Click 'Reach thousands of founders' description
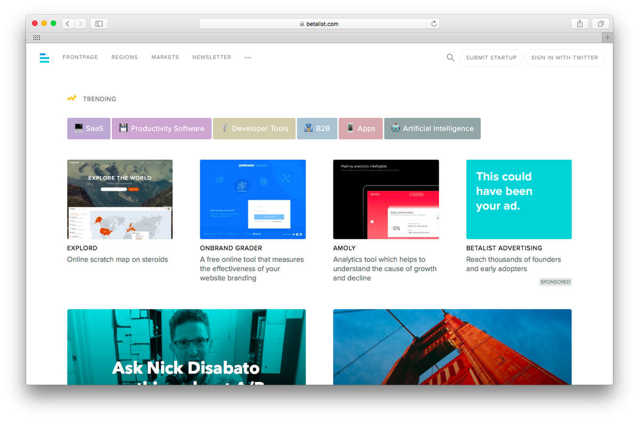 [x=514, y=264]
